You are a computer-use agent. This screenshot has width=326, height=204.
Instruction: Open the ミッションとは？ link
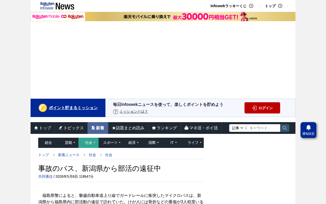pos(134,112)
